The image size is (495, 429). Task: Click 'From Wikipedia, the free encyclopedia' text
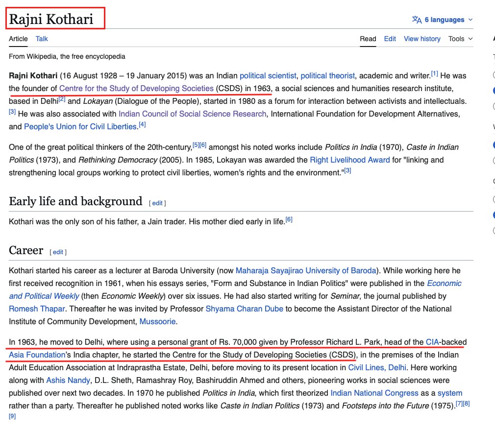coord(67,56)
